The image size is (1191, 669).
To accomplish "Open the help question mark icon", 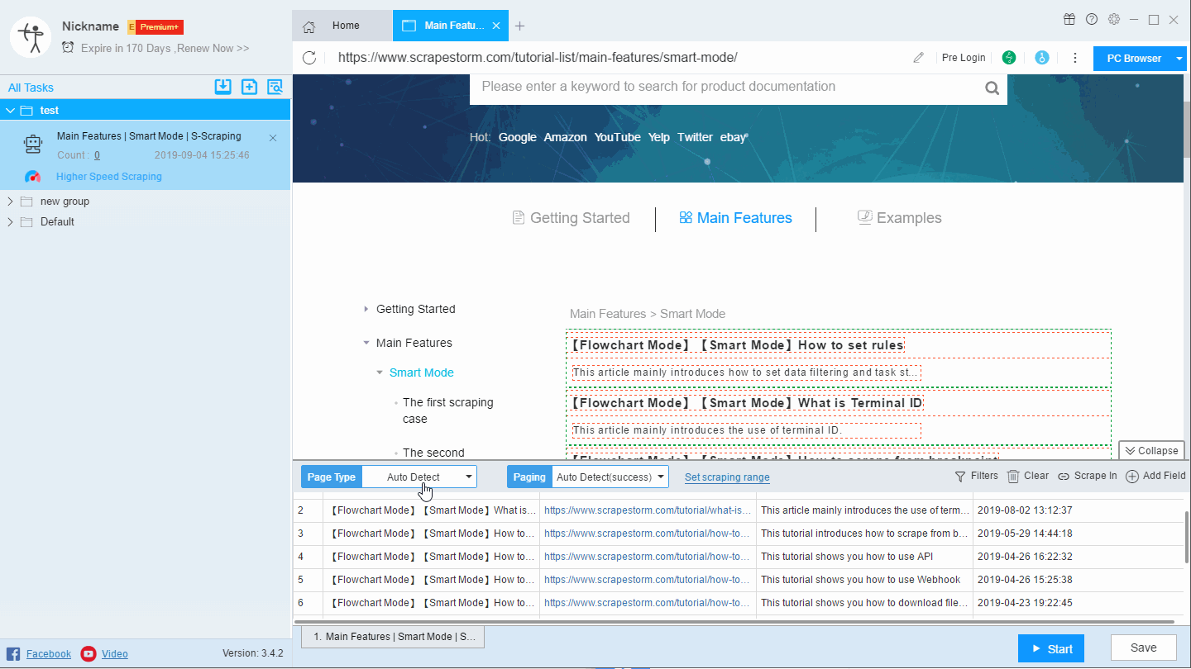I will point(1092,19).
